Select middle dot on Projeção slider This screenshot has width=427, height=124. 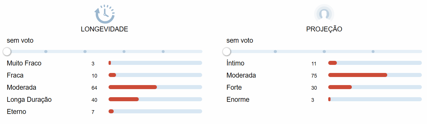[x=324, y=52]
